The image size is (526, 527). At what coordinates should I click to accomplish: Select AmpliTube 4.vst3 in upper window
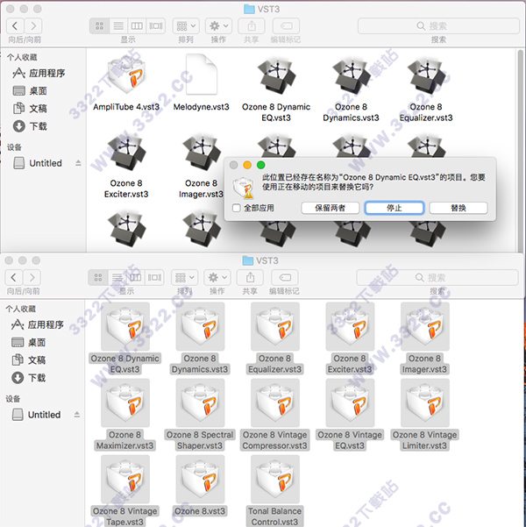(x=126, y=75)
